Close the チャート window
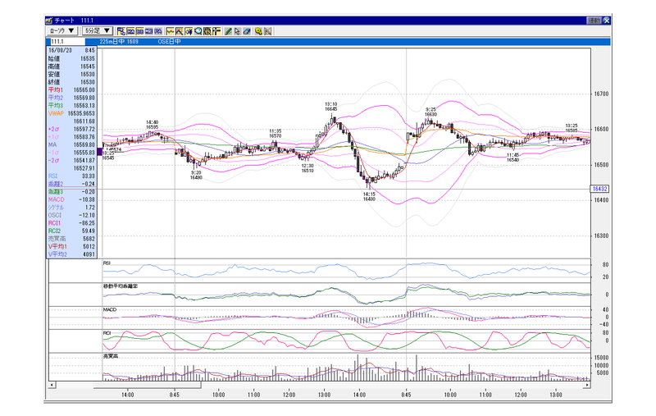 tap(606, 20)
